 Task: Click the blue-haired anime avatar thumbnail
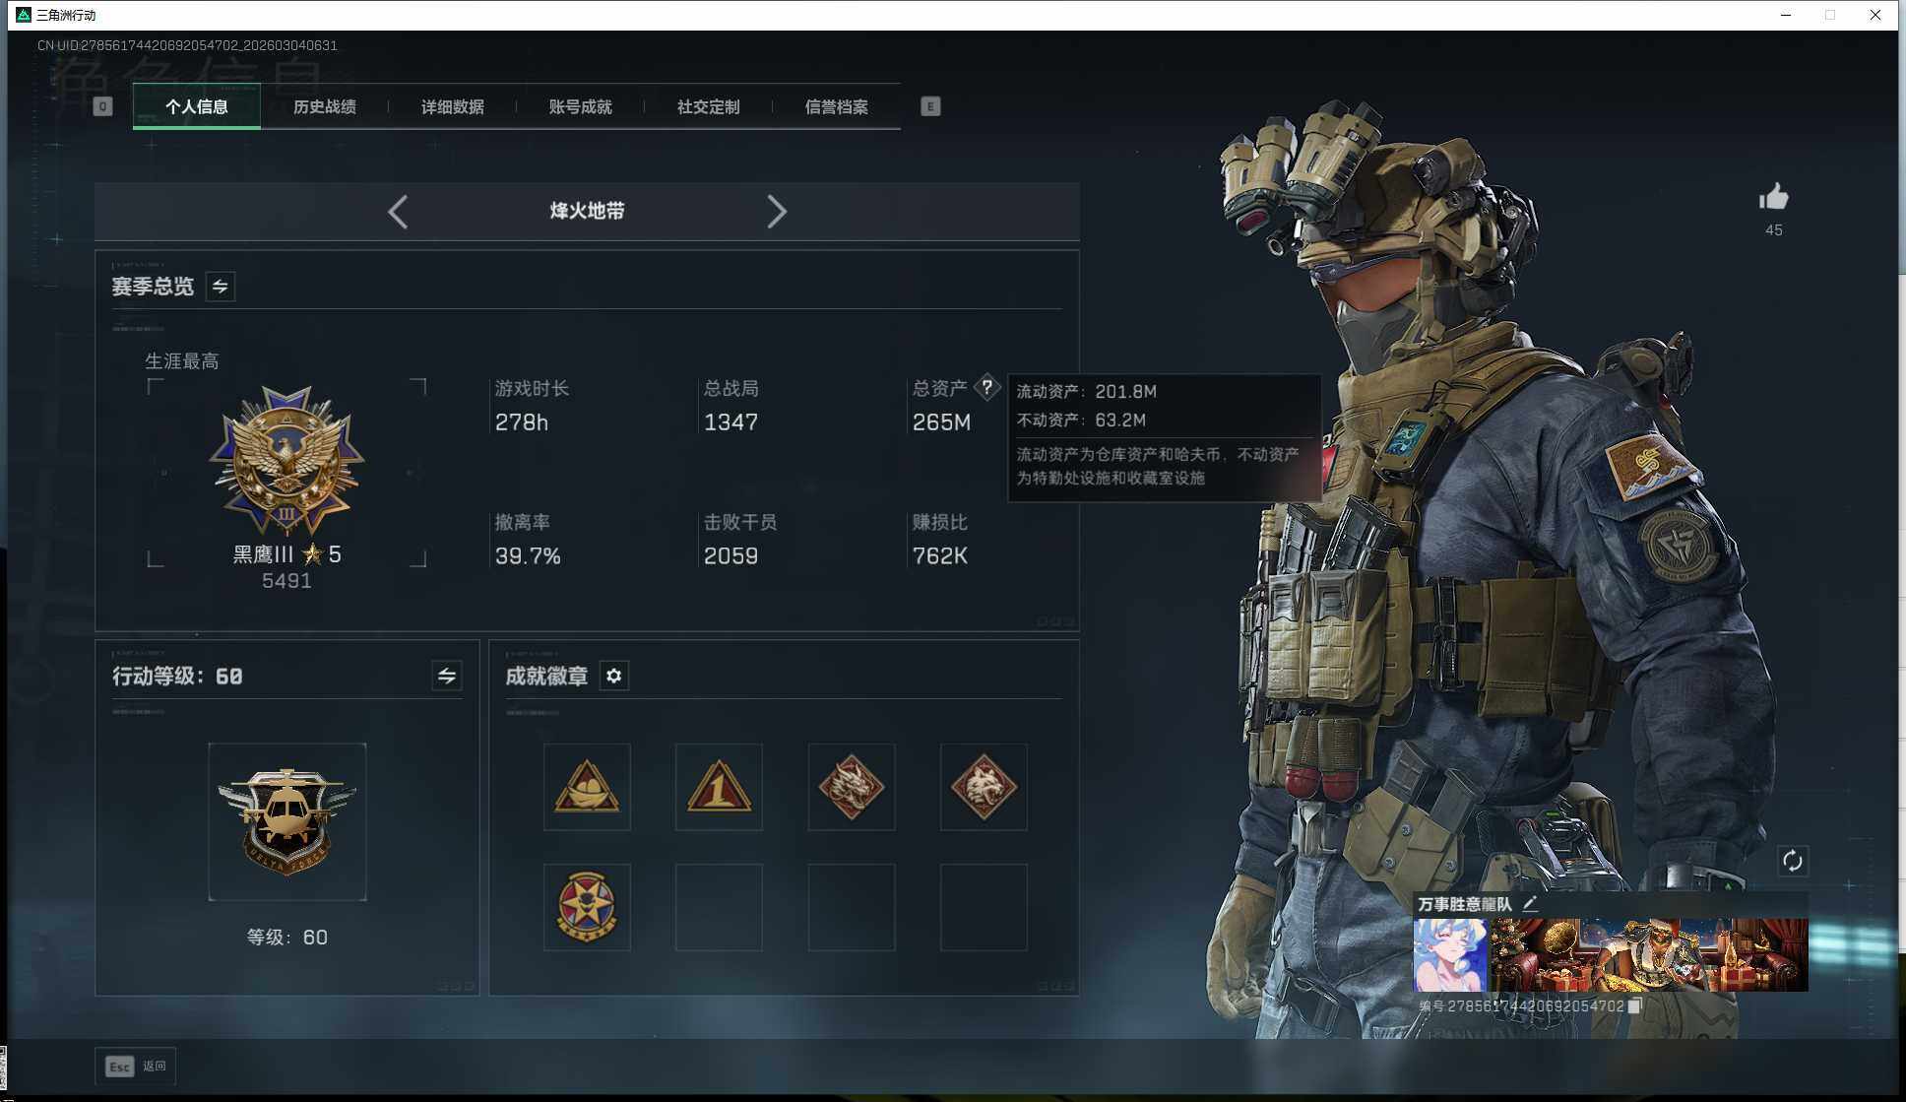click(x=1450, y=954)
